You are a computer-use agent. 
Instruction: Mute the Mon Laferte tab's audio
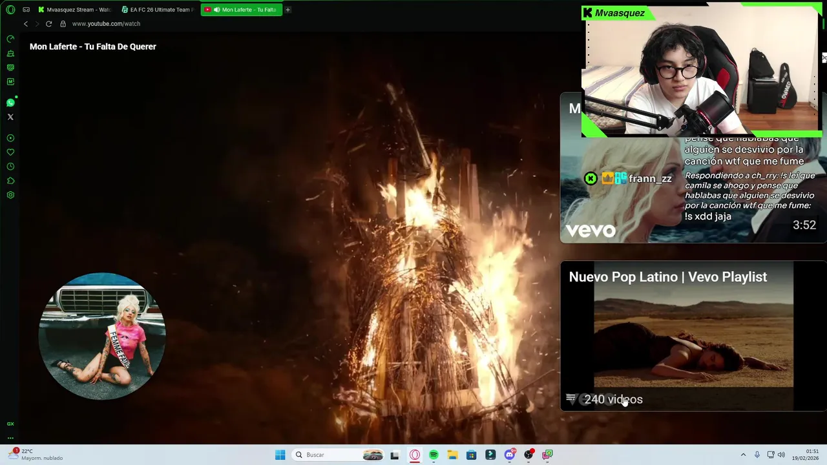[x=216, y=10]
